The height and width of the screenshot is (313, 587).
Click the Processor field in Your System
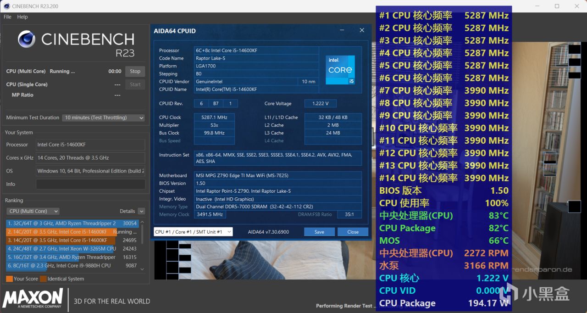pos(90,145)
